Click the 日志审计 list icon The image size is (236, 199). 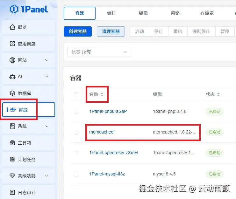point(12,192)
